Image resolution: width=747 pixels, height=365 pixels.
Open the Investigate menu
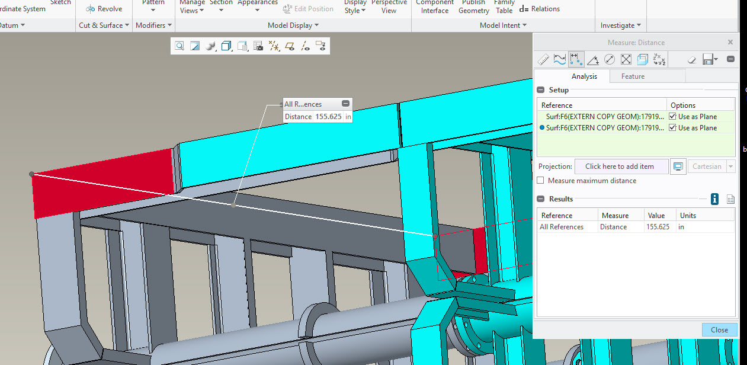[x=620, y=25]
